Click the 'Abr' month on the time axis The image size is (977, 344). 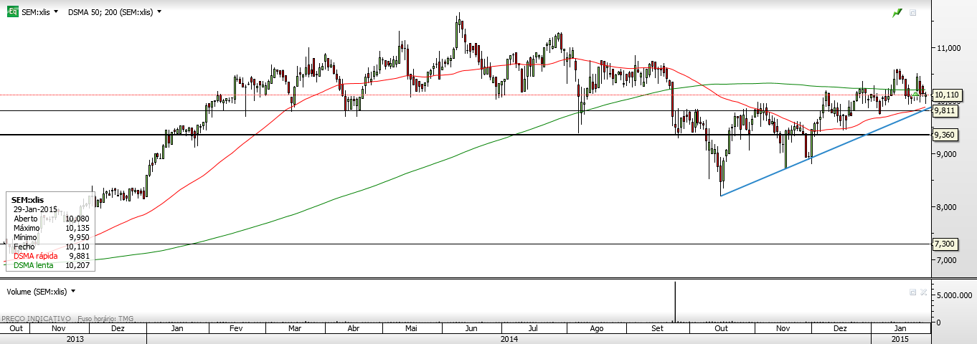[x=353, y=328]
